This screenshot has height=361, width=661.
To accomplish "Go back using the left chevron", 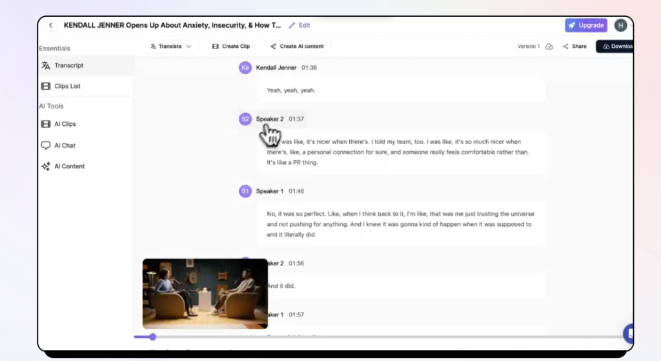I will point(50,25).
